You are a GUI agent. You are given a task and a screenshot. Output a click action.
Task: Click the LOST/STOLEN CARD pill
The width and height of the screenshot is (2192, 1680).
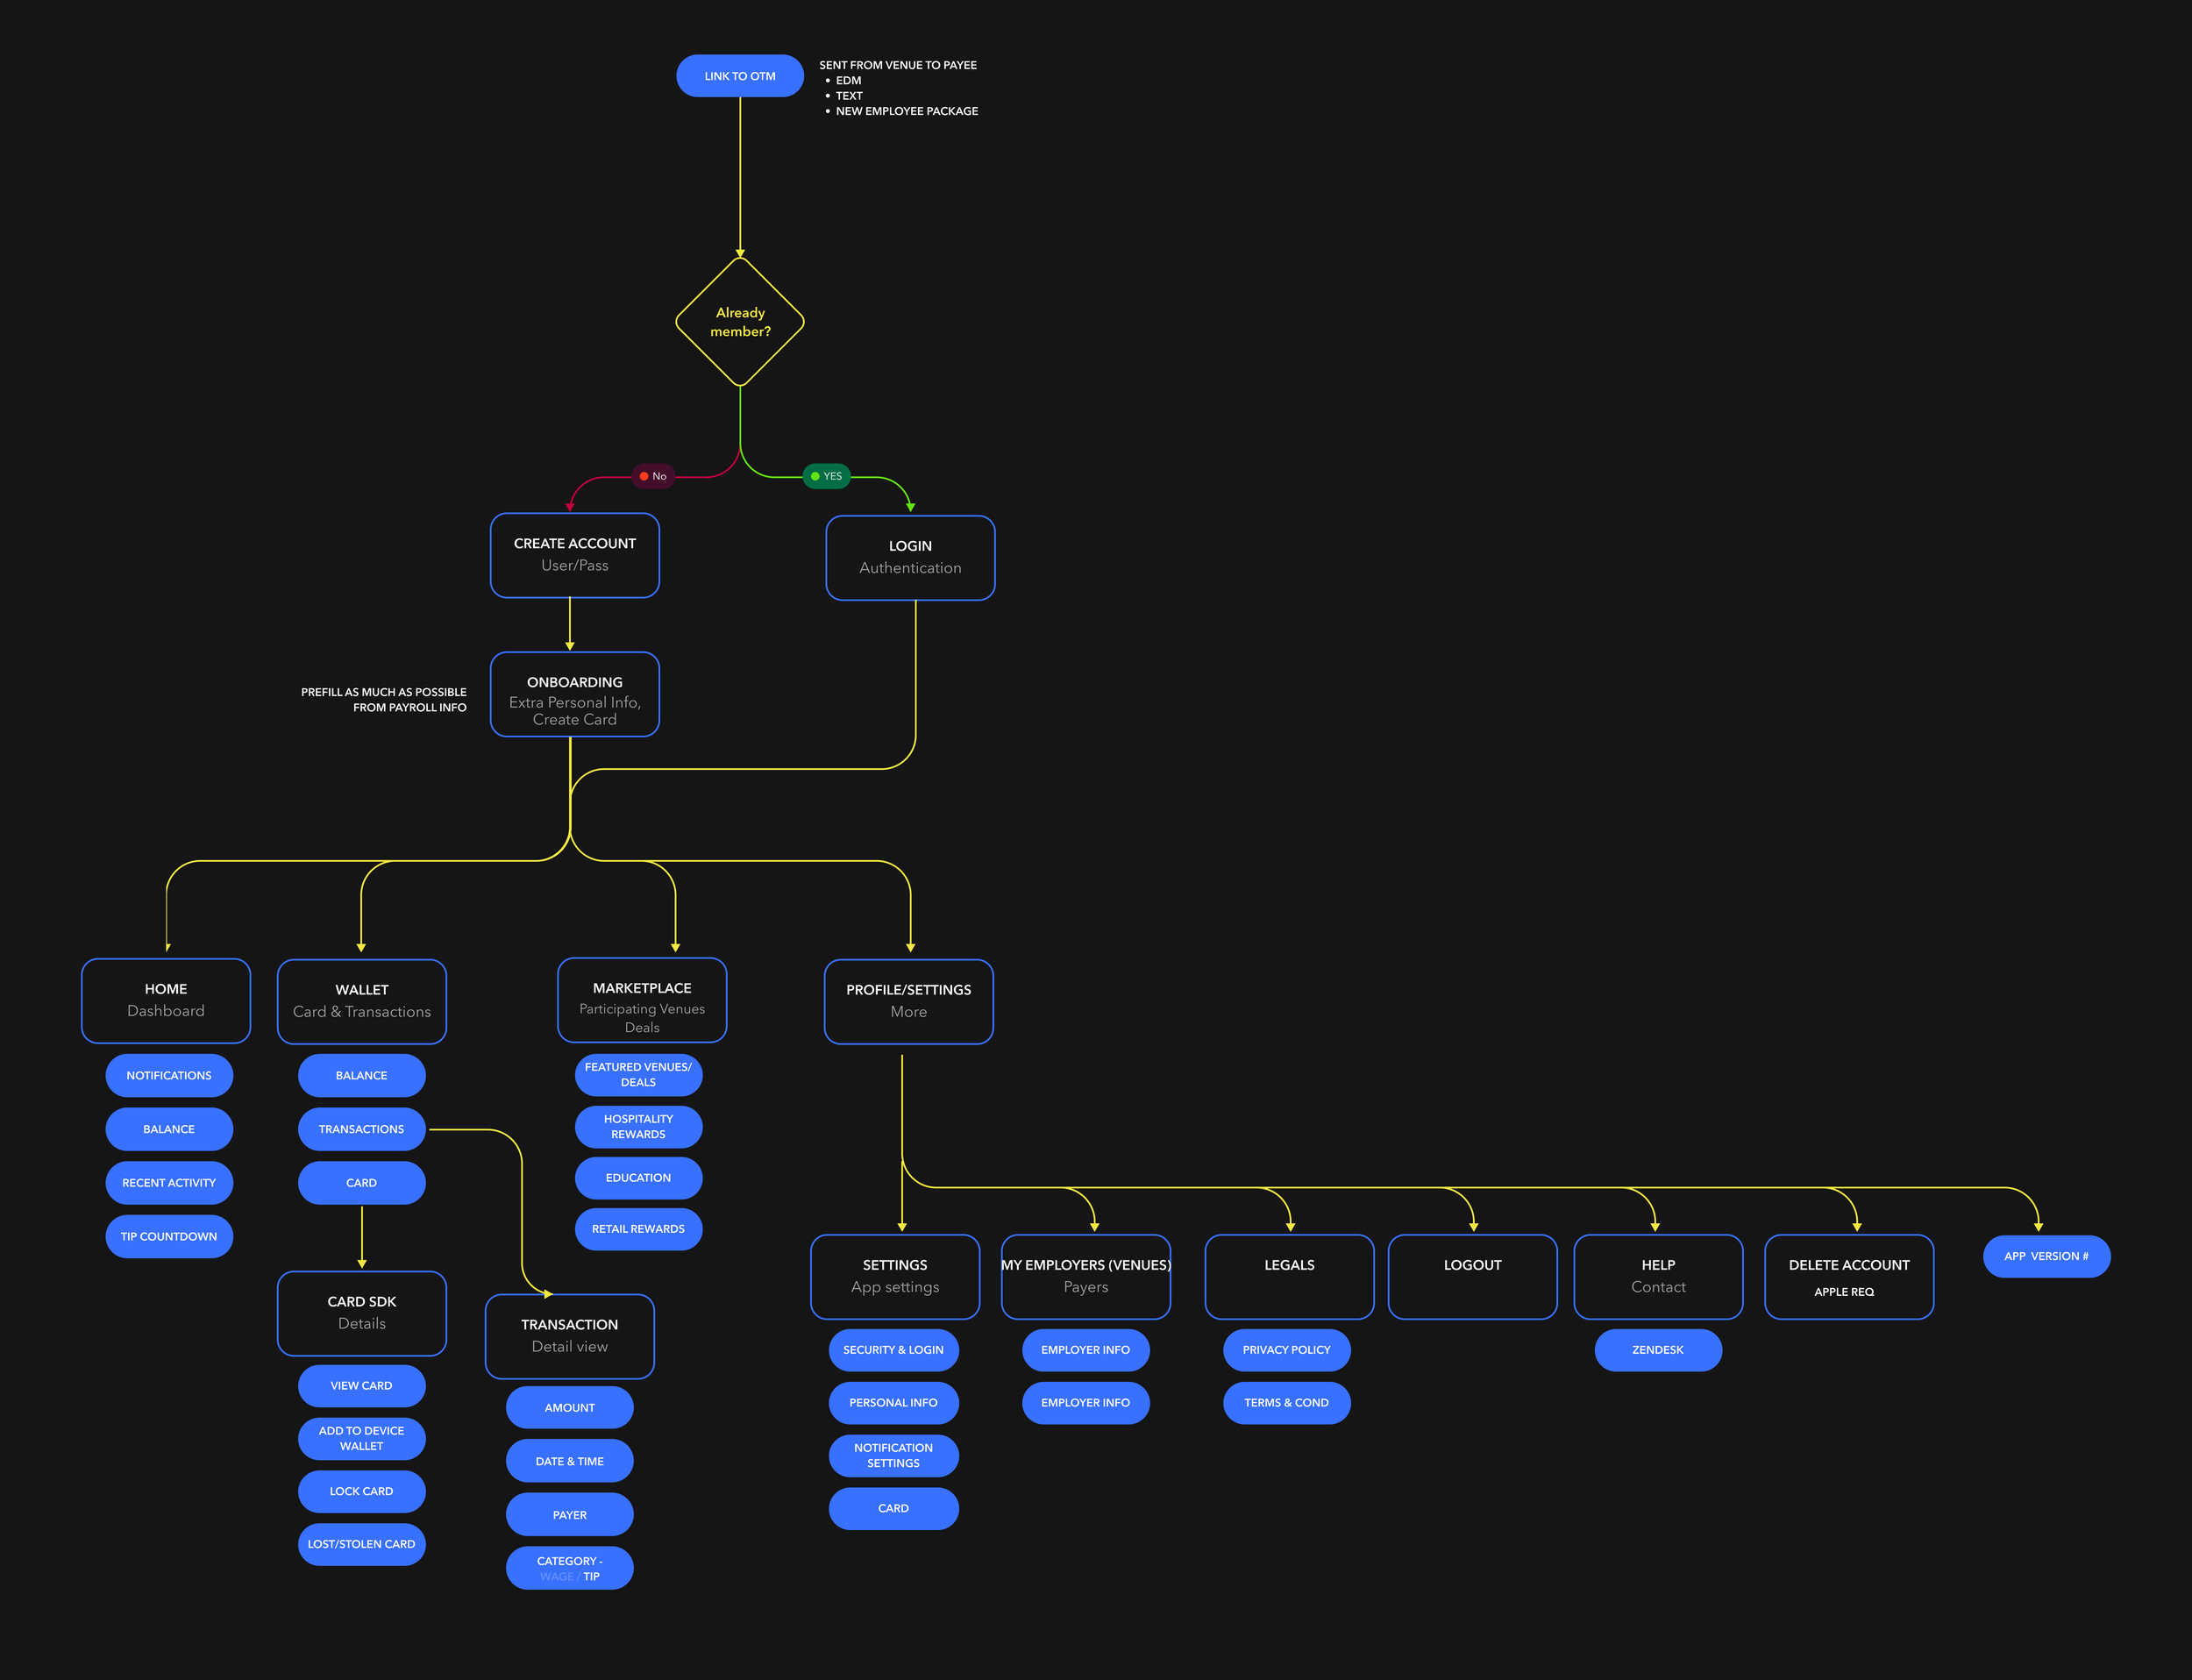[361, 1544]
